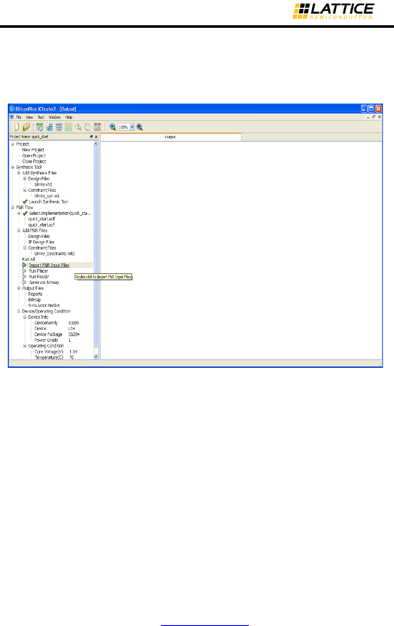Select blinky_constraints.mtcl file
This screenshot has height=626, width=394.
pos(55,253)
